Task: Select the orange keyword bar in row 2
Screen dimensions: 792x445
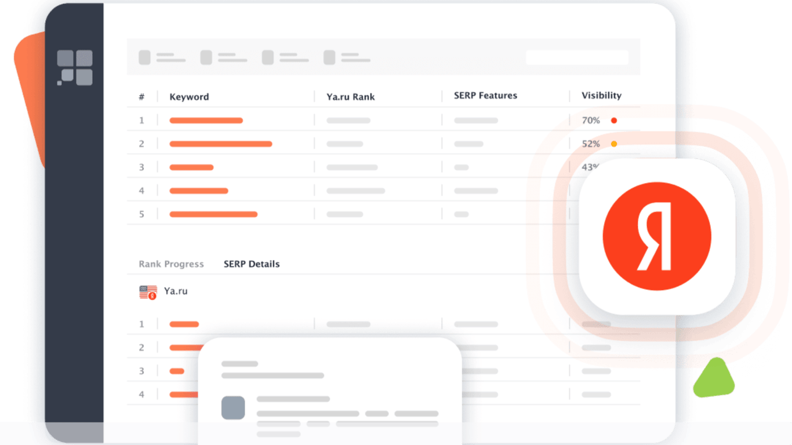Action: click(220, 144)
